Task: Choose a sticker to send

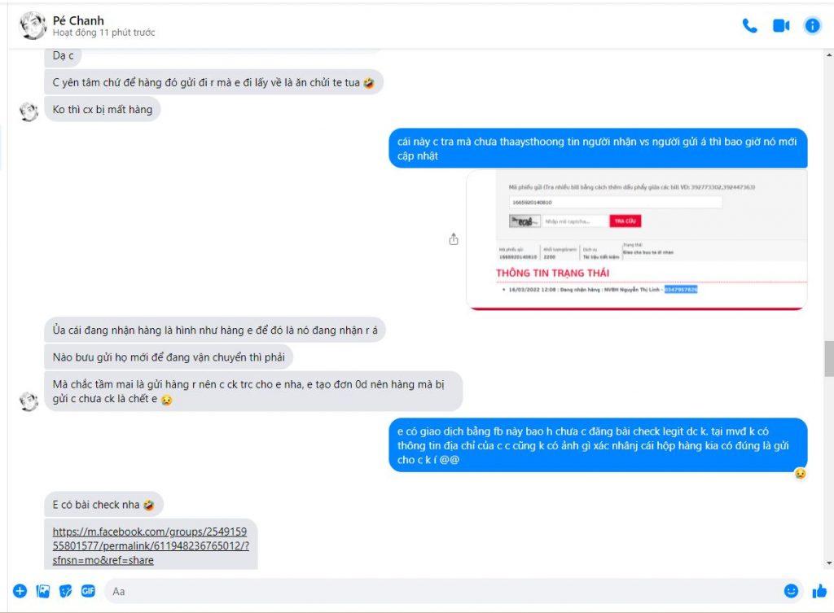Action: point(65,591)
